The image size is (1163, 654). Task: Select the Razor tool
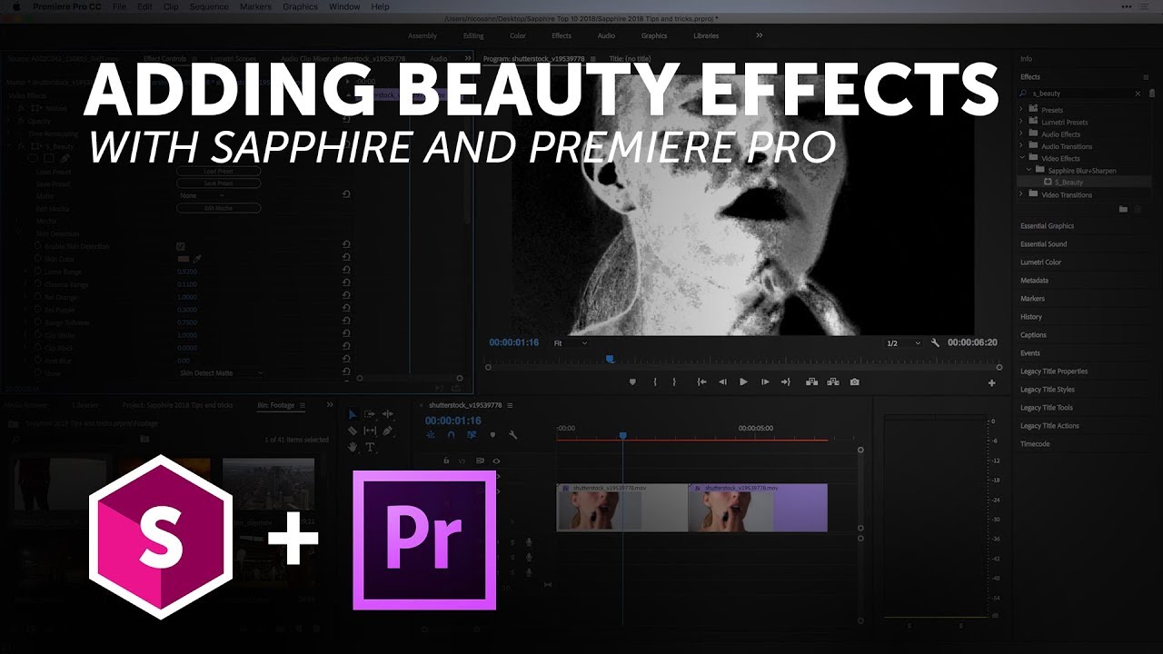click(353, 431)
